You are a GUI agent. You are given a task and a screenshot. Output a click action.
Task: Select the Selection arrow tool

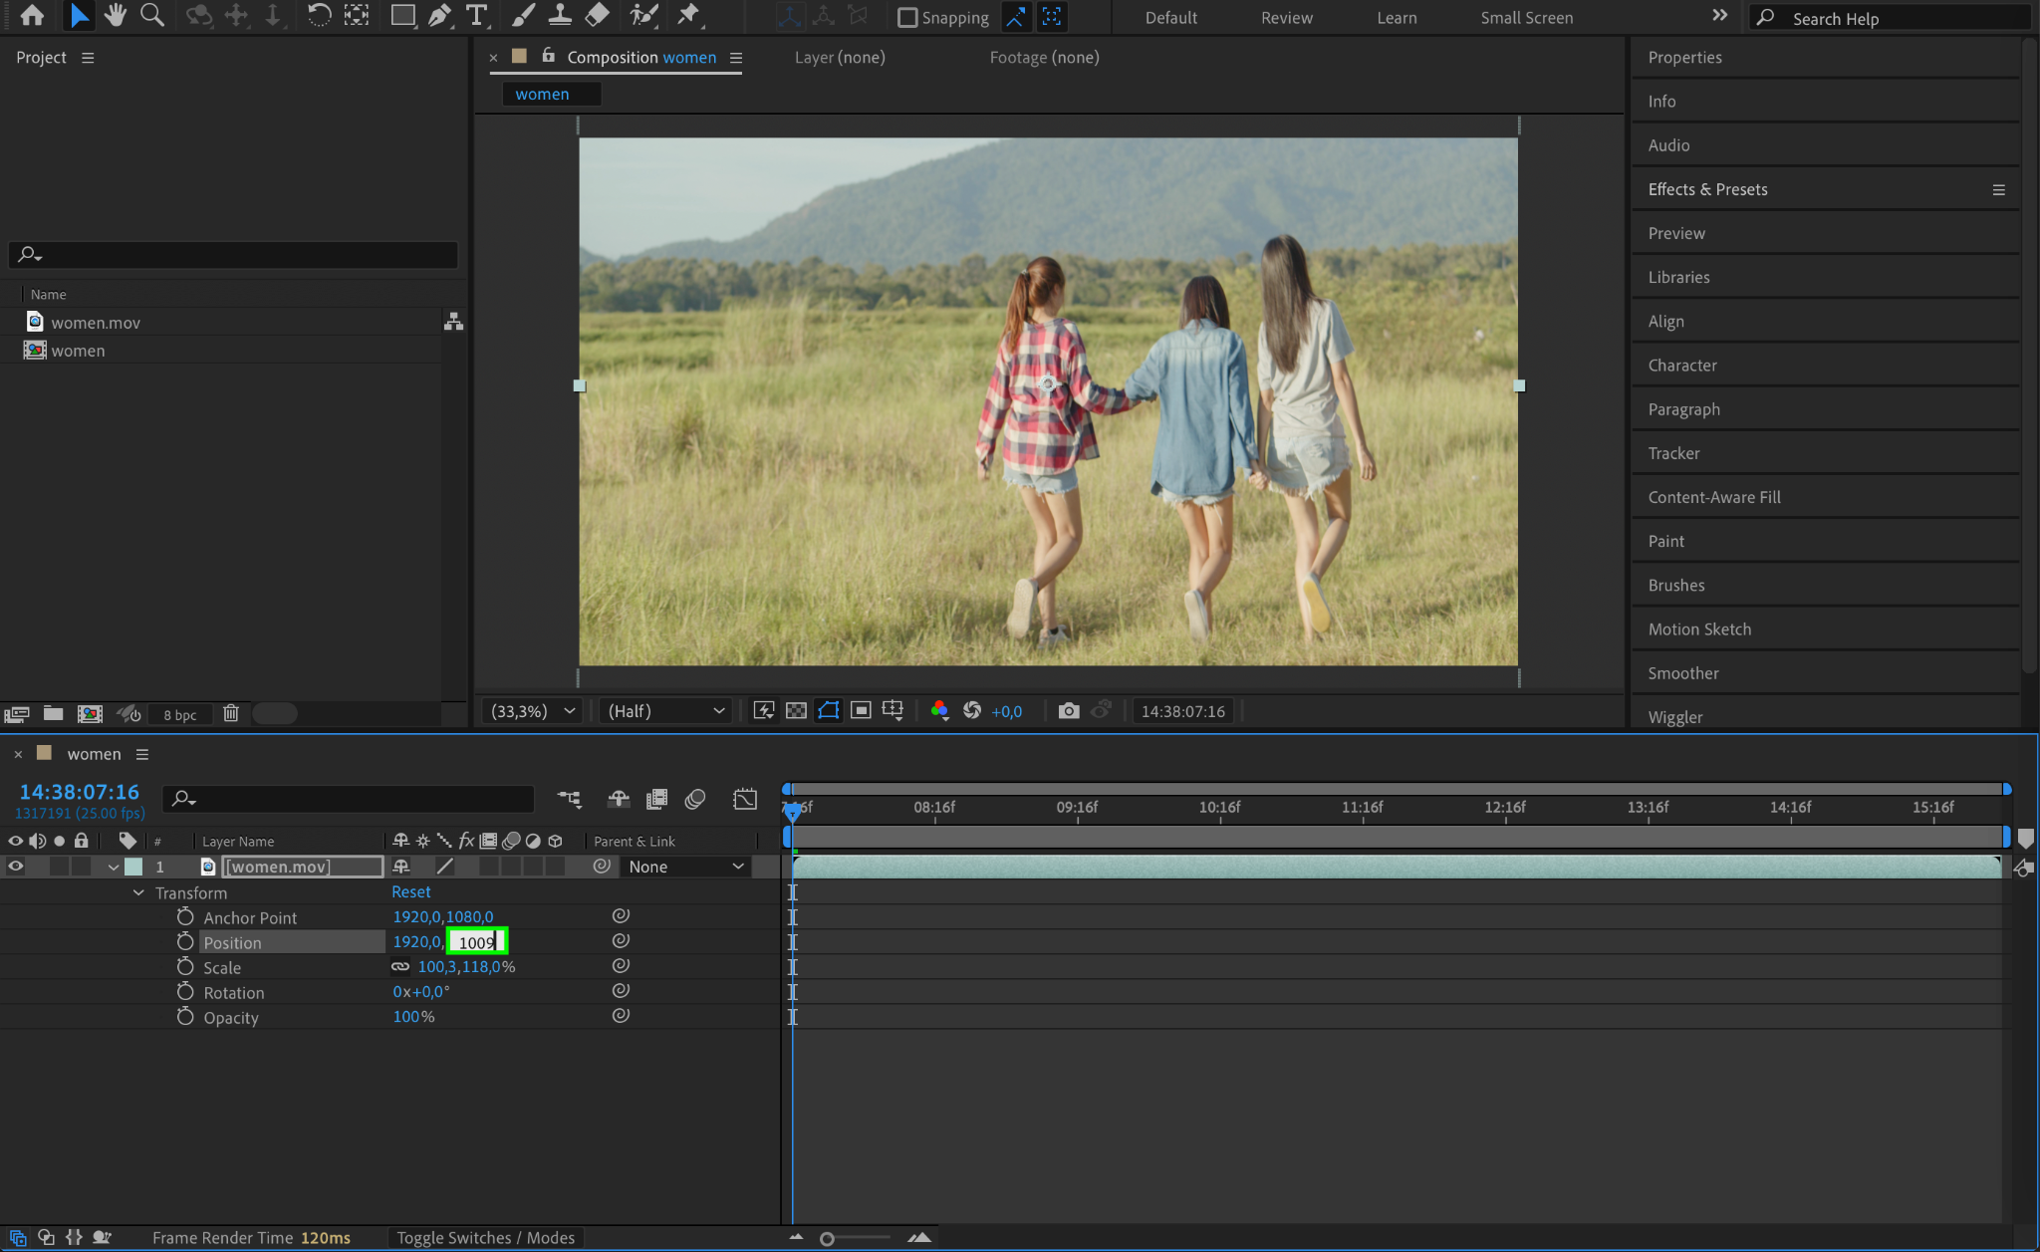pos(79,15)
